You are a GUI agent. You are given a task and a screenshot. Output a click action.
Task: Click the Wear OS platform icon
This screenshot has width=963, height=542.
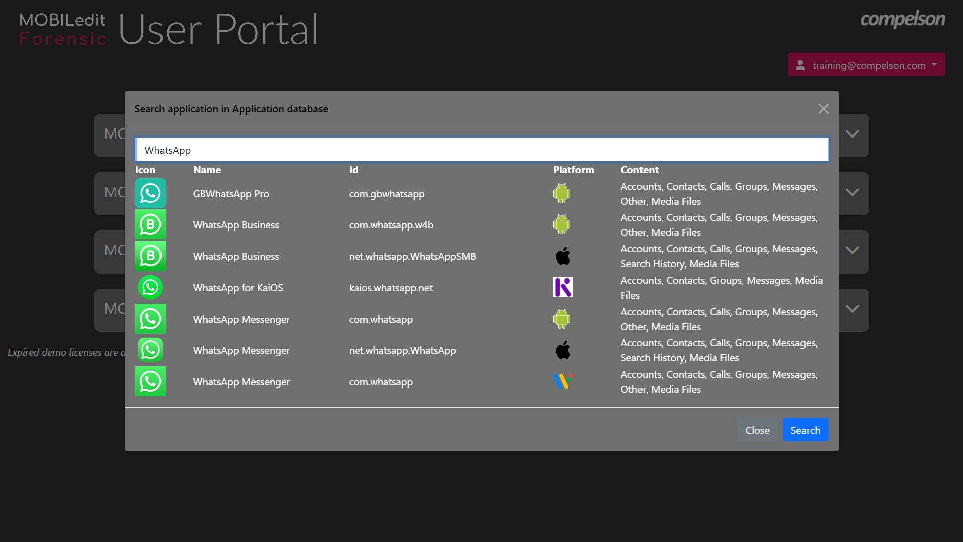click(x=563, y=381)
